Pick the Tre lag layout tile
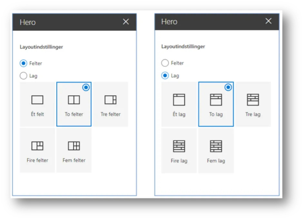 [x=253, y=104]
